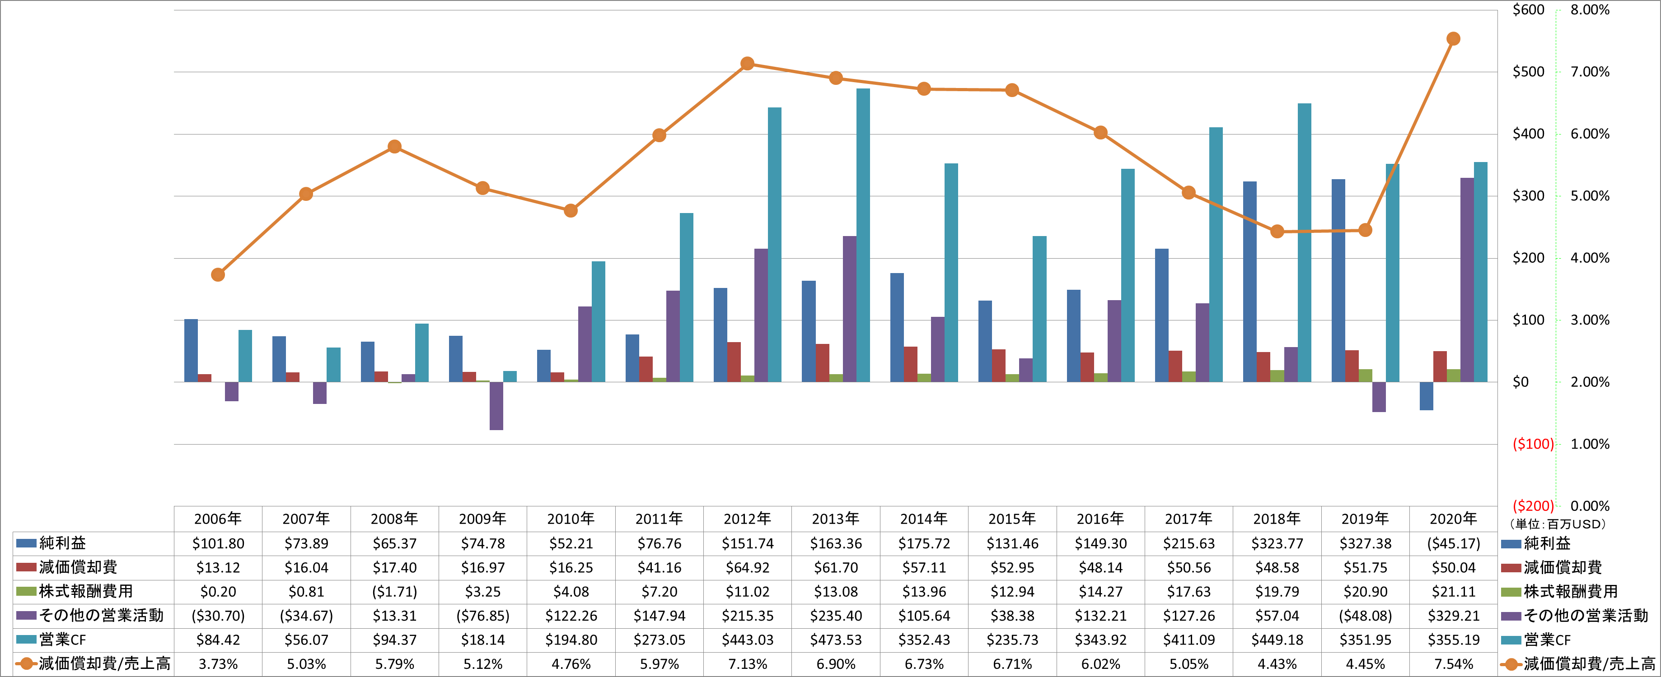Viewport: 1661px width, 677px height.
Task: Click the teal 営業CF swatch in the right legend
Action: pyautogui.click(x=1511, y=640)
